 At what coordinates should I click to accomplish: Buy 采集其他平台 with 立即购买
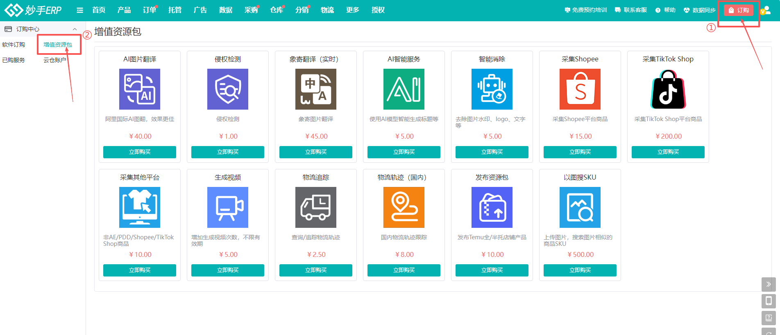(x=140, y=270)
